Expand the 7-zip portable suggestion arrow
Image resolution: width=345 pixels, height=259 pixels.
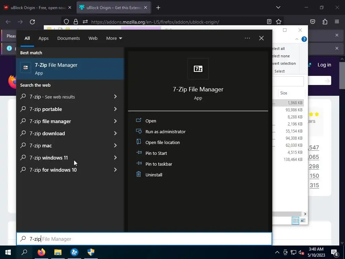coord(115,109)
